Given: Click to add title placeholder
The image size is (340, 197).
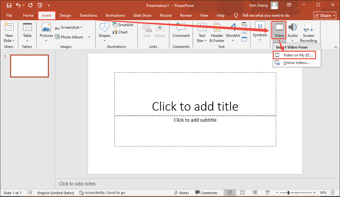Looking at the screenshot, I should tap(195, 94).
